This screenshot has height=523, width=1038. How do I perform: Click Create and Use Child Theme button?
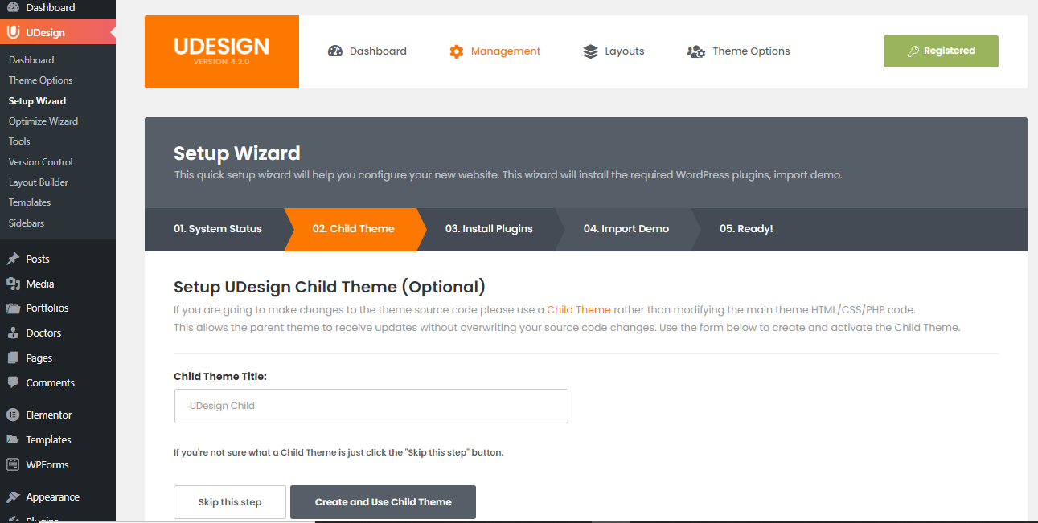[383, 502]
